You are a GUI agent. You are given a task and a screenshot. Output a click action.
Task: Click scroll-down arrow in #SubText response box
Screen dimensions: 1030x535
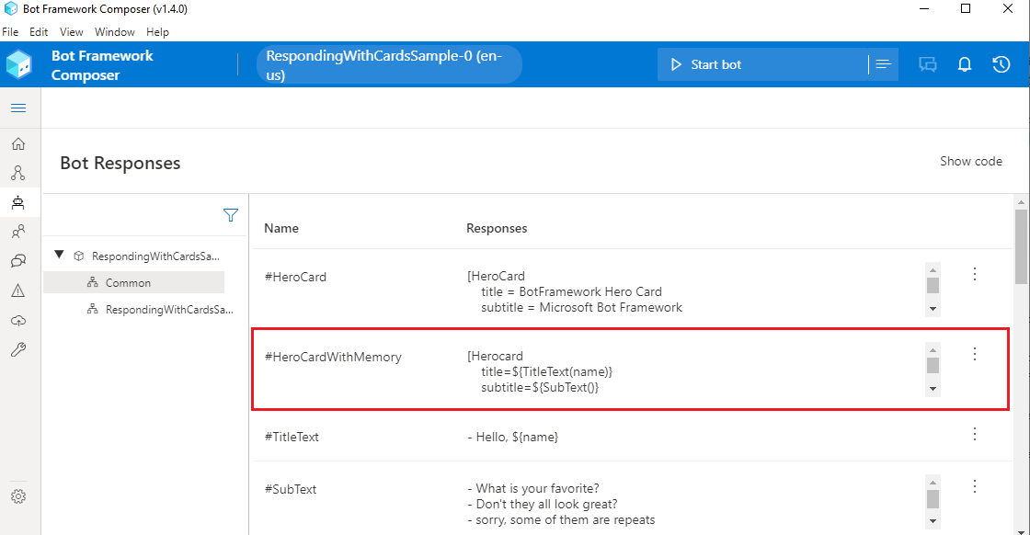click(x=933, y=522)
